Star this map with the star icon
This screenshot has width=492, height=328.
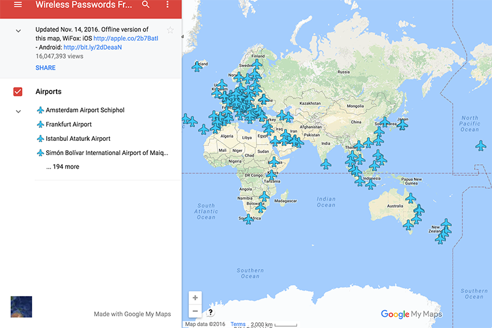170,30
